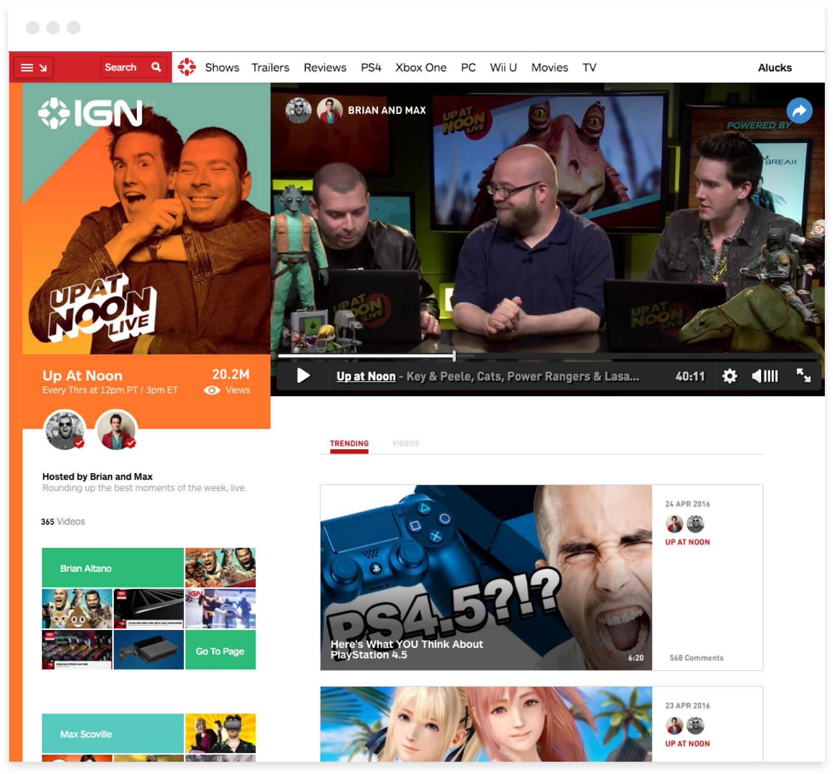Go to Reviews
The image size is (833, 774).
pyautogui.click(x=325, y=67)
